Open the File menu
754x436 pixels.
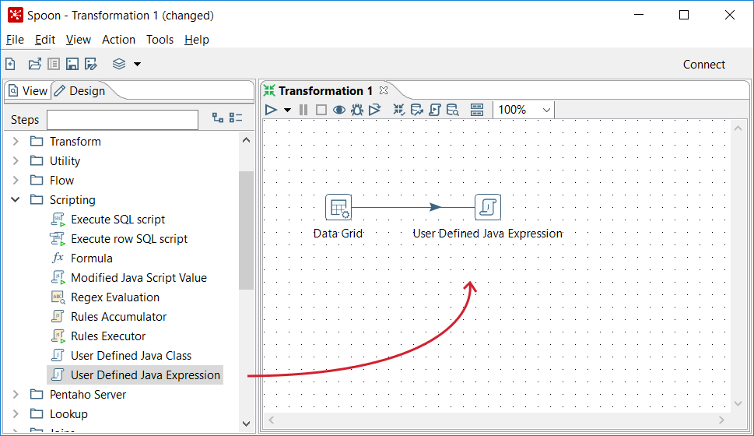click(x=15, y=40)
